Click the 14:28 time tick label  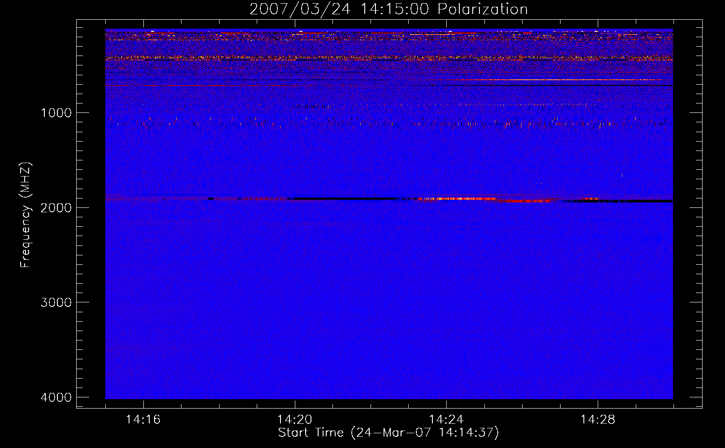598,420
